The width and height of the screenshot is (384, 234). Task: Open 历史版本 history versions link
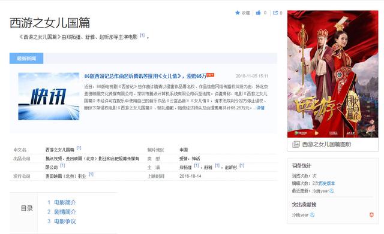coord(326,183)
